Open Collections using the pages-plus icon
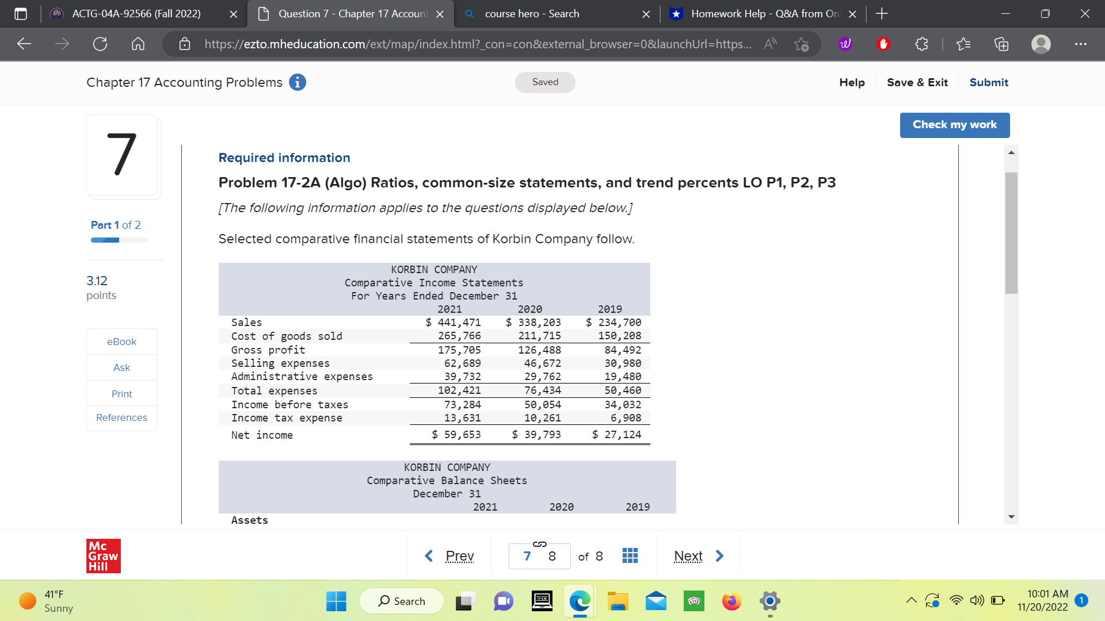 (1001, 44)
